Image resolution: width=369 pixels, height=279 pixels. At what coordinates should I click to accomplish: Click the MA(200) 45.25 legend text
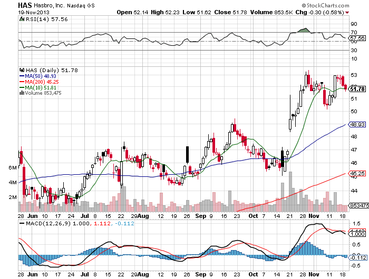pos(42,82)
